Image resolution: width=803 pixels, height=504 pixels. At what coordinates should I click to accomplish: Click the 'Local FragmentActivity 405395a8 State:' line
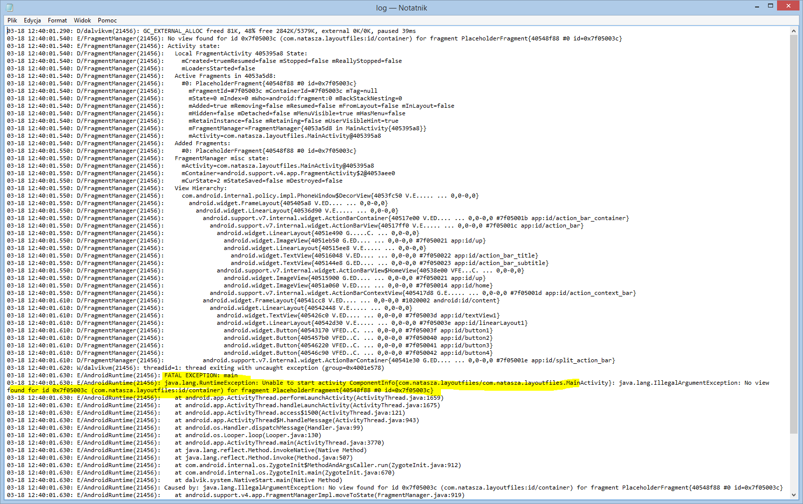pos(157,53)
